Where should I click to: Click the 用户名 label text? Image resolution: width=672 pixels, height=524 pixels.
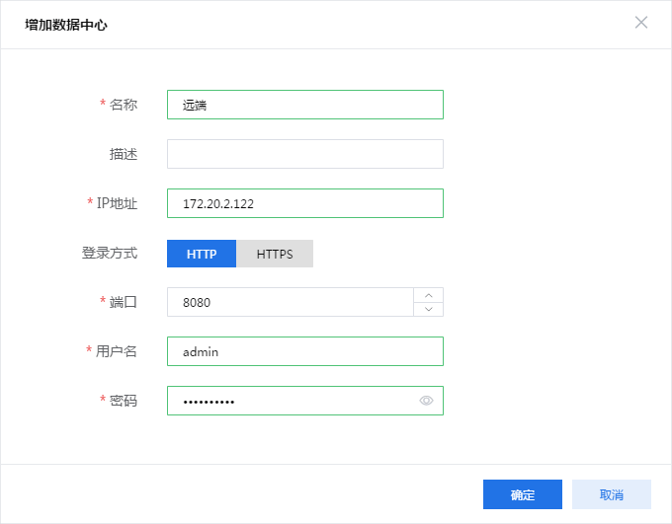pyautogui.click(x=117, y=351)
